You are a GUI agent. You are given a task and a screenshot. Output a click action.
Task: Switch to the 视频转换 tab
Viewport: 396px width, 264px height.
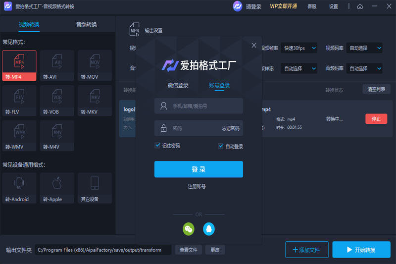[29, 24]
